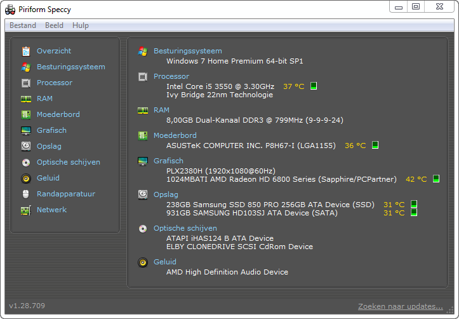This screenshot has width=459, height=319.
Task: Open the Bestand menu
Action: pyautogui.click(x=23, y=25)
